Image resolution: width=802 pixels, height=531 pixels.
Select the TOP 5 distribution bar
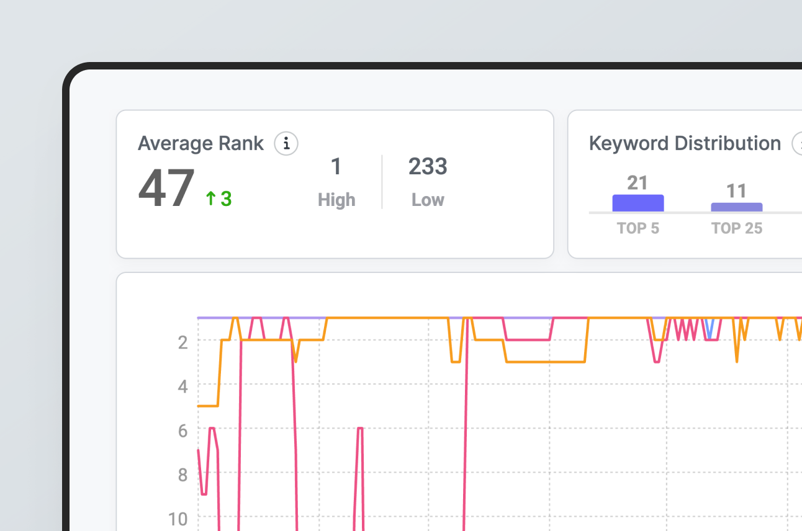pyautogui.click(x=638, y=203)
